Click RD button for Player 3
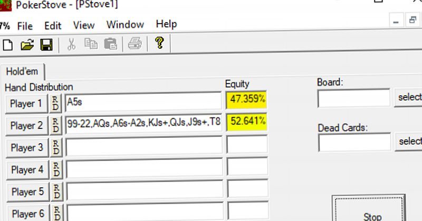The height and width of the screenshot is (221, 422). tap(56, 147)
